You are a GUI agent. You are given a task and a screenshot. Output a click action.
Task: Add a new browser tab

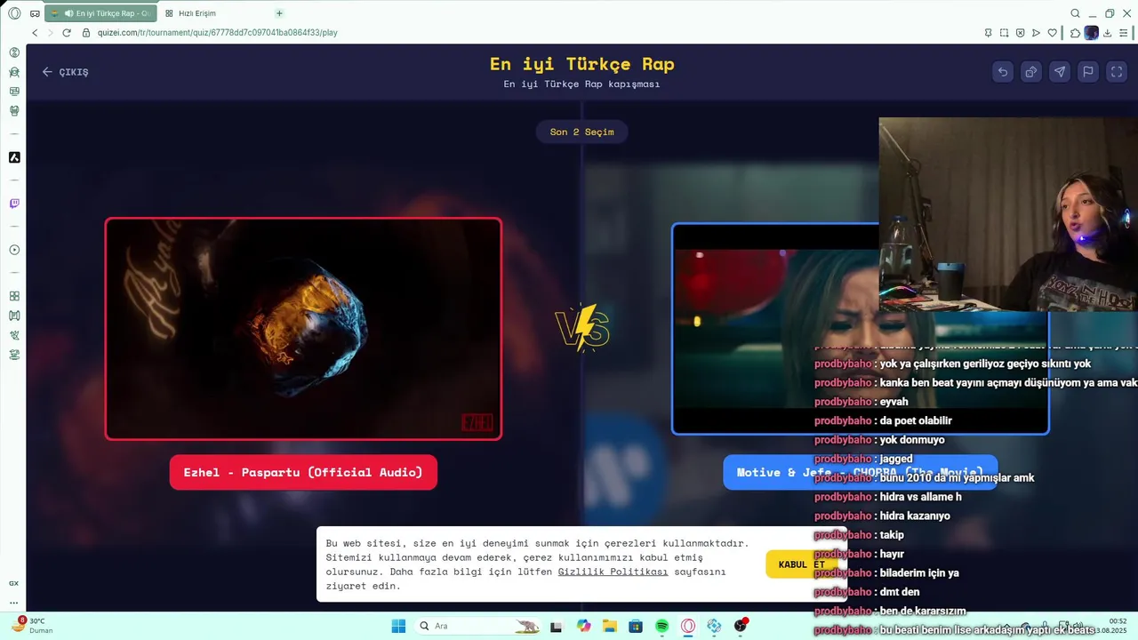tap(279, 13)
